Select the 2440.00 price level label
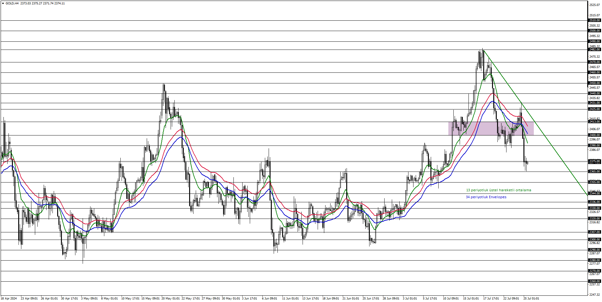The image size is (602, 302). (594, 93)
